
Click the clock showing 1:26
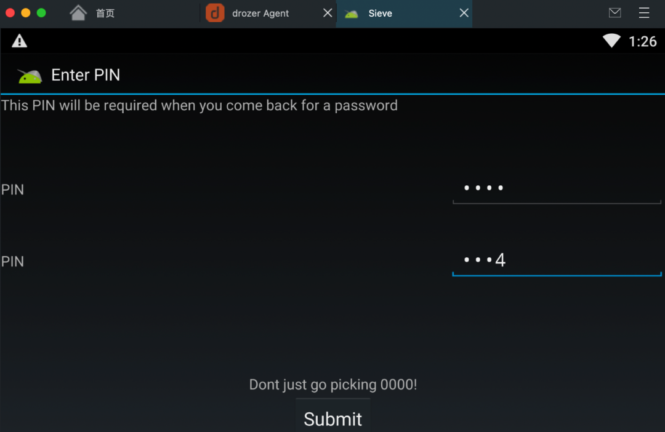[642, 42]
